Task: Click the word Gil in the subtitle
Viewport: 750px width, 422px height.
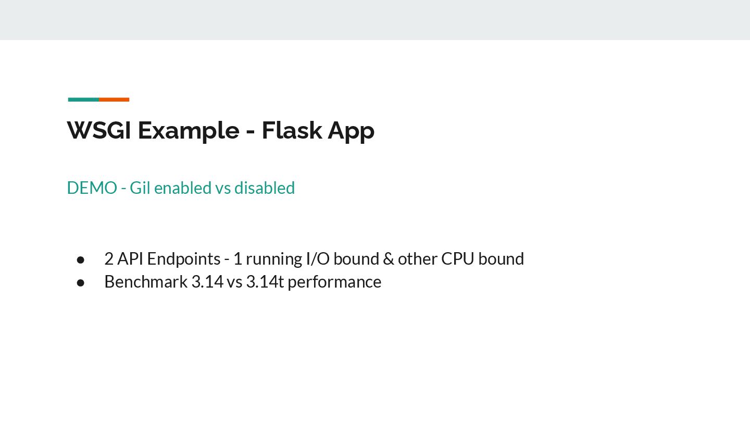Action: 140,188
